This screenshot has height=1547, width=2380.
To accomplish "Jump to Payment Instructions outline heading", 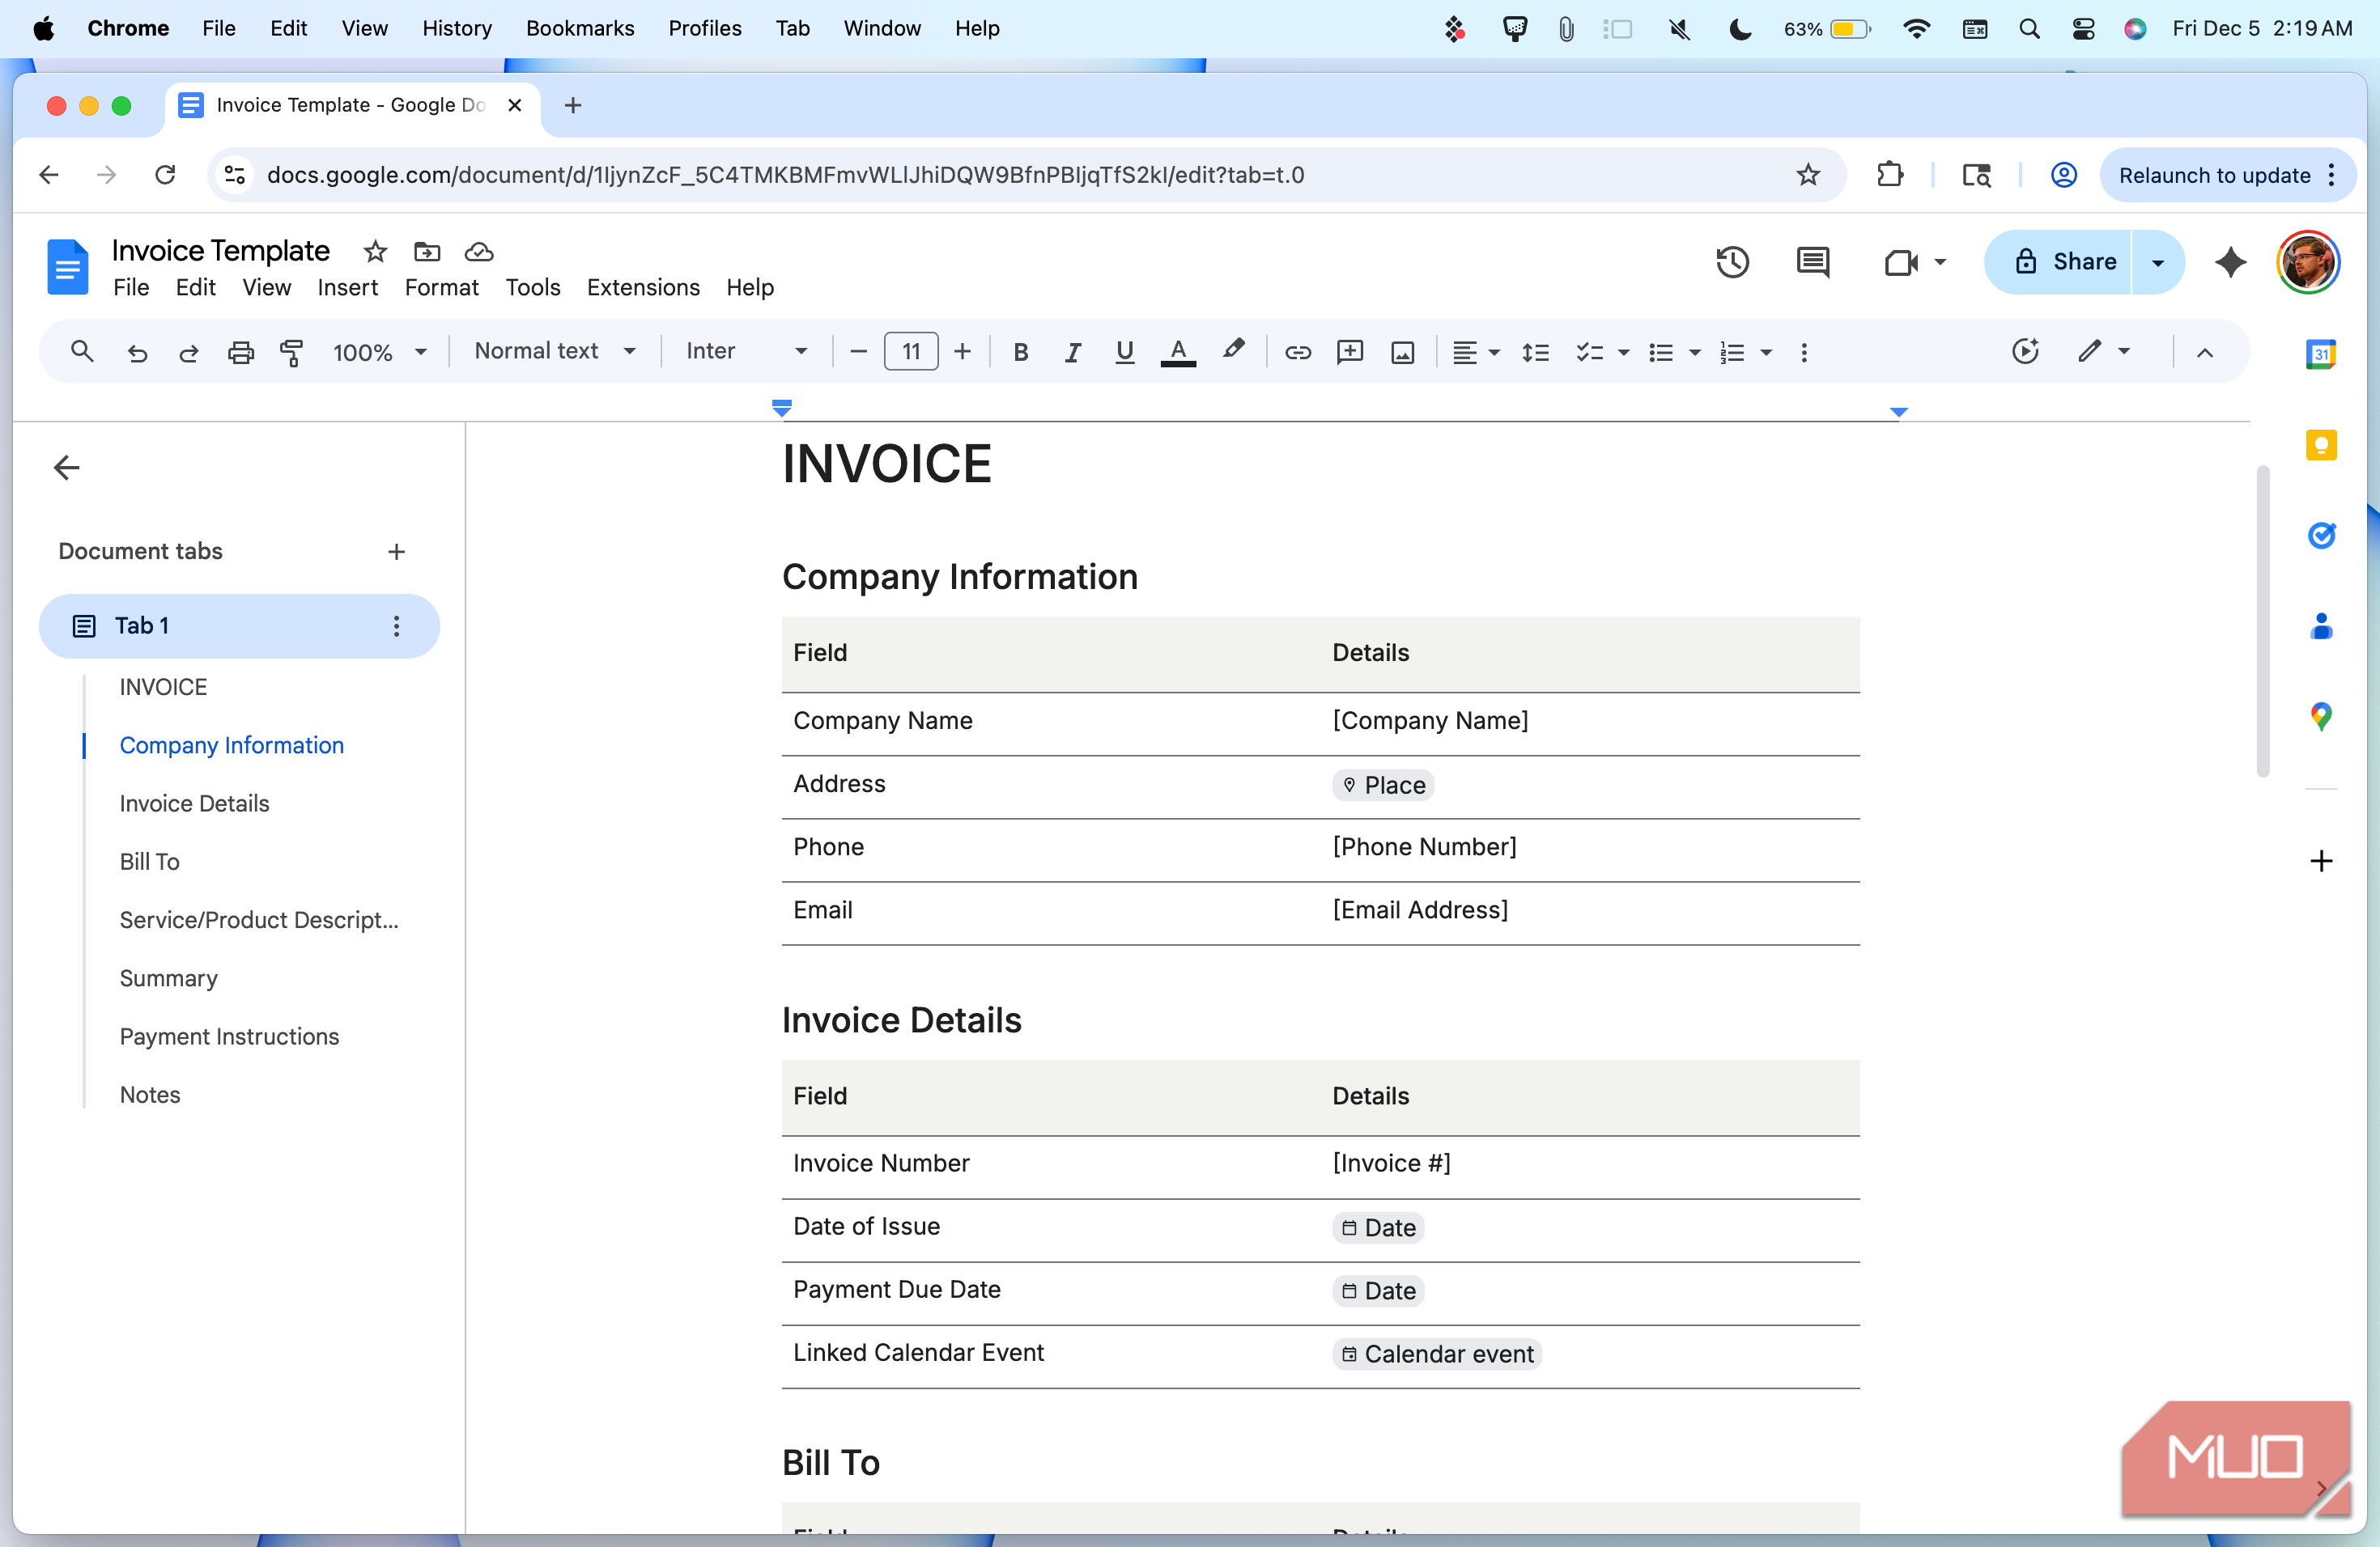I will (x=229, y=1036).
